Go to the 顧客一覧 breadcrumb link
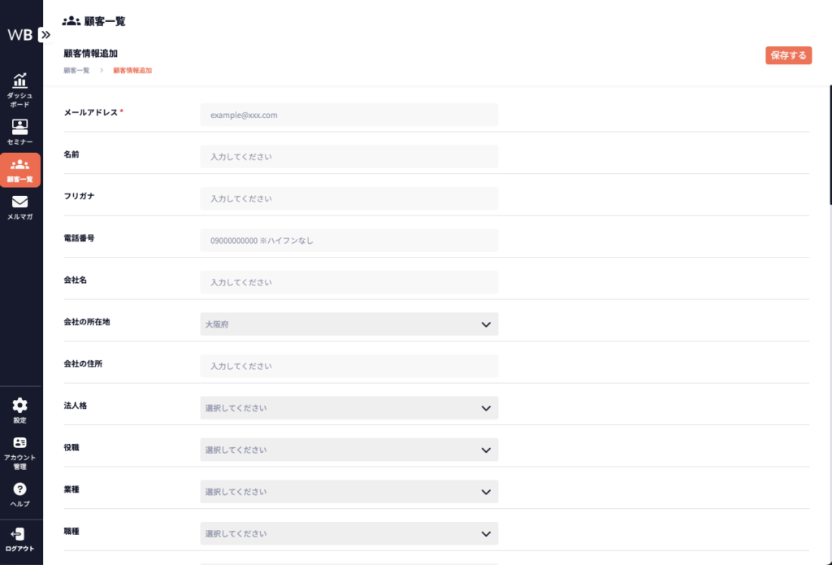 76,71
